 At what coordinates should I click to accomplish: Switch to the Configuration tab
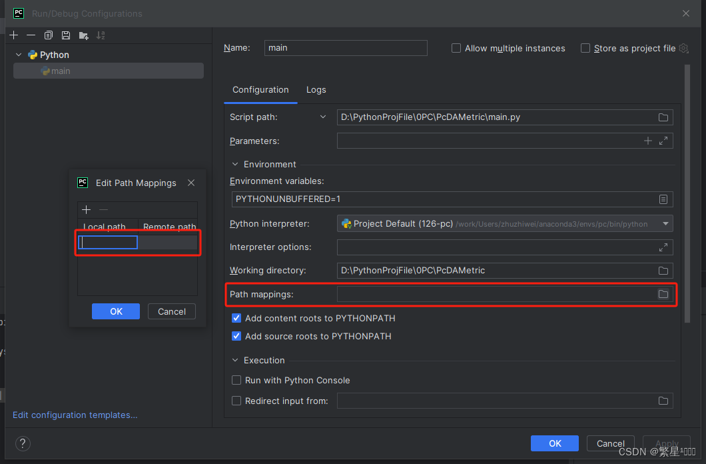[x=260, y=89]
